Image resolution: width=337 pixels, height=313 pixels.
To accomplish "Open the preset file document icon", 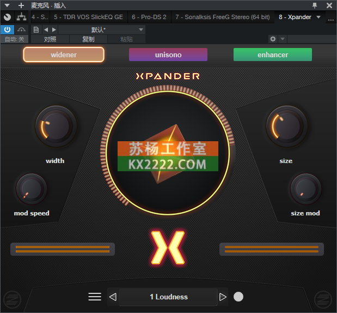I will click(x=36, y=29).
